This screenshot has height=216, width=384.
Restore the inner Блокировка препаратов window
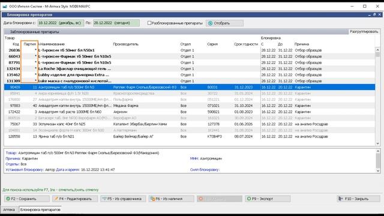click(x=374, y=14)
